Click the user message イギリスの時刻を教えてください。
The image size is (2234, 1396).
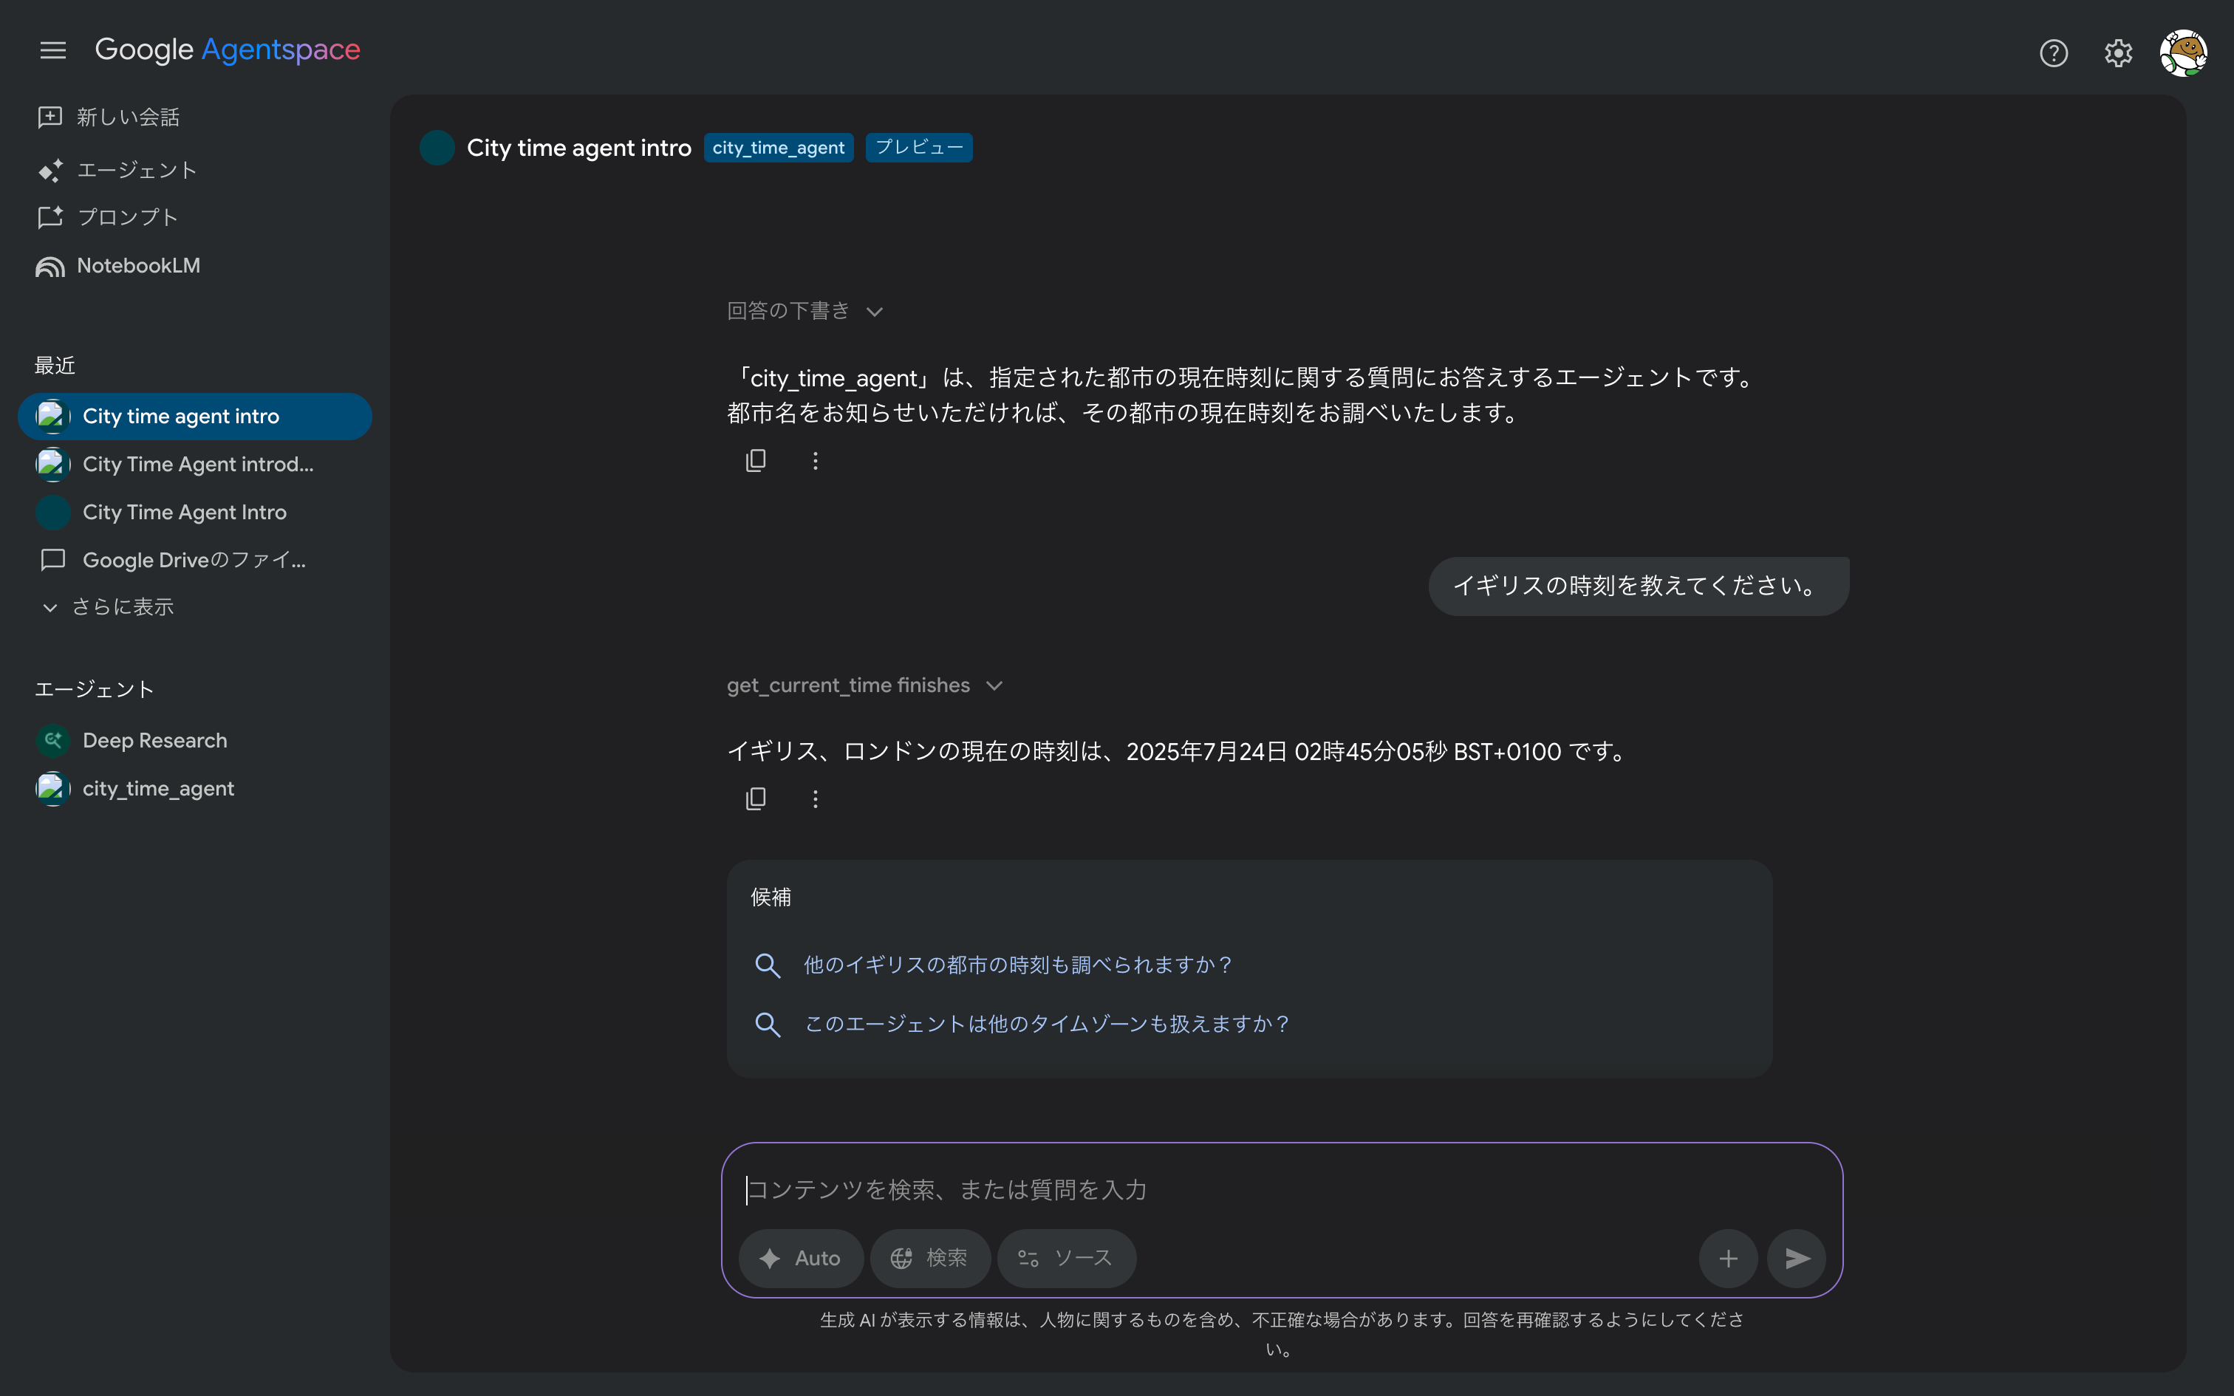pos(1639,586)
